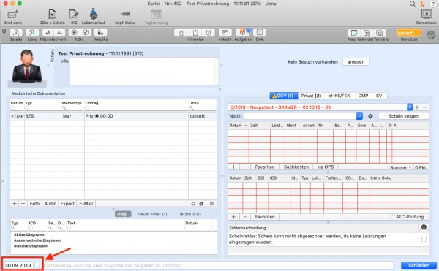Click Export button under documentation
Screen dimensions: 439x271
[x=67, y=203]
